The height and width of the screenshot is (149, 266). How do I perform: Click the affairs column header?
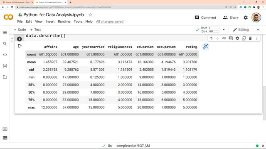click(x=51, y=47)
